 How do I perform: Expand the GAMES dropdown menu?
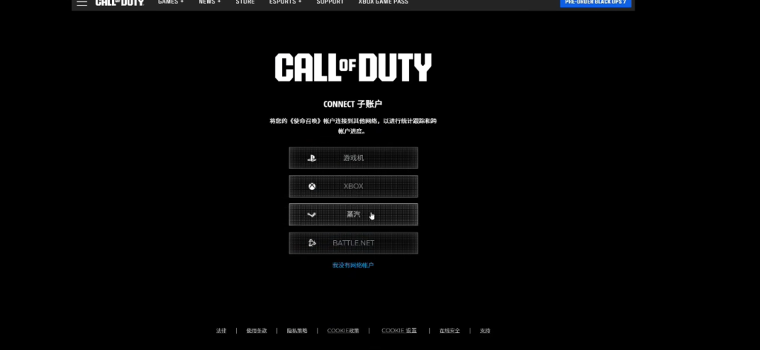[x=171, y=2]
